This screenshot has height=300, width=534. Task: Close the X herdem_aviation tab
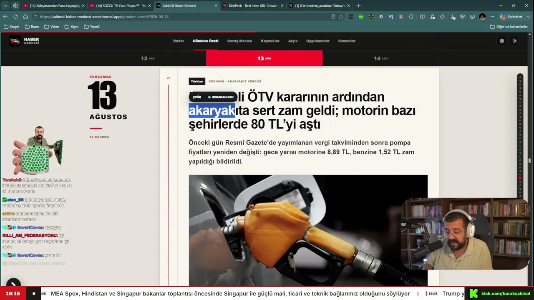[x=348, y=6]
